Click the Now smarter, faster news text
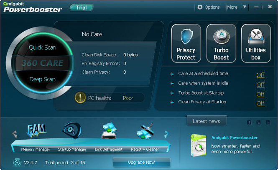The width and height of the screenshot is (278, 170). pyautogui.click(x=236, y=149)
